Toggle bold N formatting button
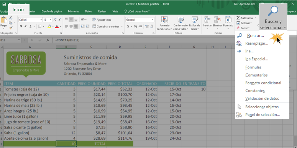This screenshot has height=148, width=297. coord(21,26)
